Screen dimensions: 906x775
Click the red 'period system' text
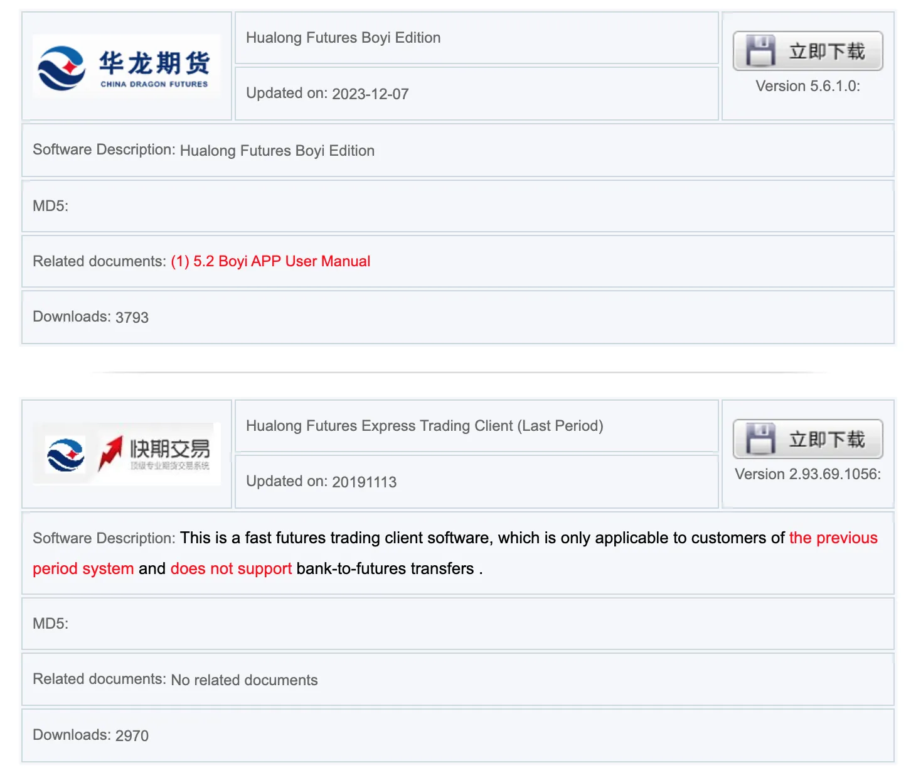(x=83, y=568)
